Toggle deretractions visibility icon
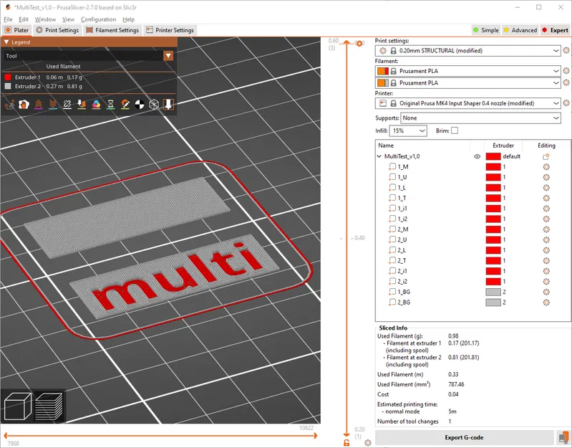572x448 pixels. pos(53,105)
